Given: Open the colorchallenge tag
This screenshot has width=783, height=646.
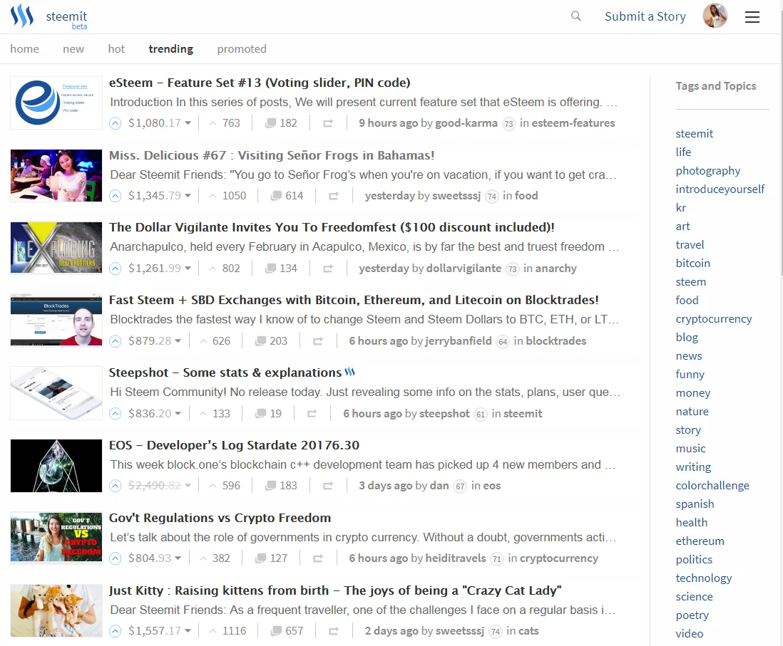Looking at the screenshot, I should click(x=712, y=485).
